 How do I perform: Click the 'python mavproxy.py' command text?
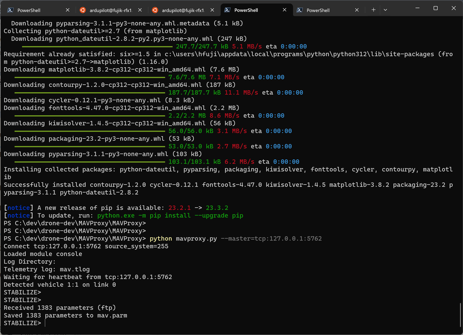click(183, 239)
